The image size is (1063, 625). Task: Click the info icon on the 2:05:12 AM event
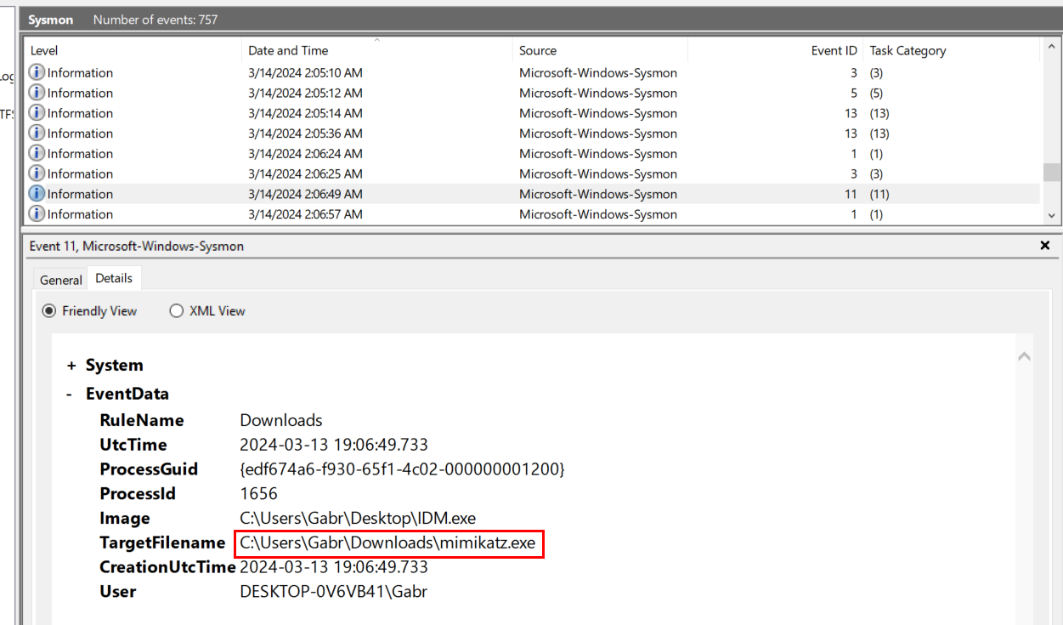(x=37, y=93)
